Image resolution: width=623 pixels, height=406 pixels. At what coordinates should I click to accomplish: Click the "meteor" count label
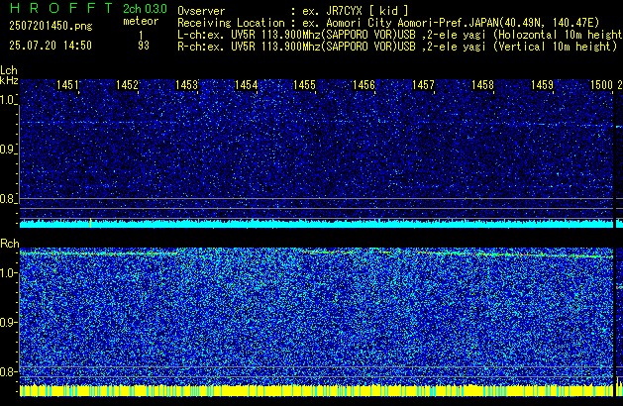click(141, 21)
